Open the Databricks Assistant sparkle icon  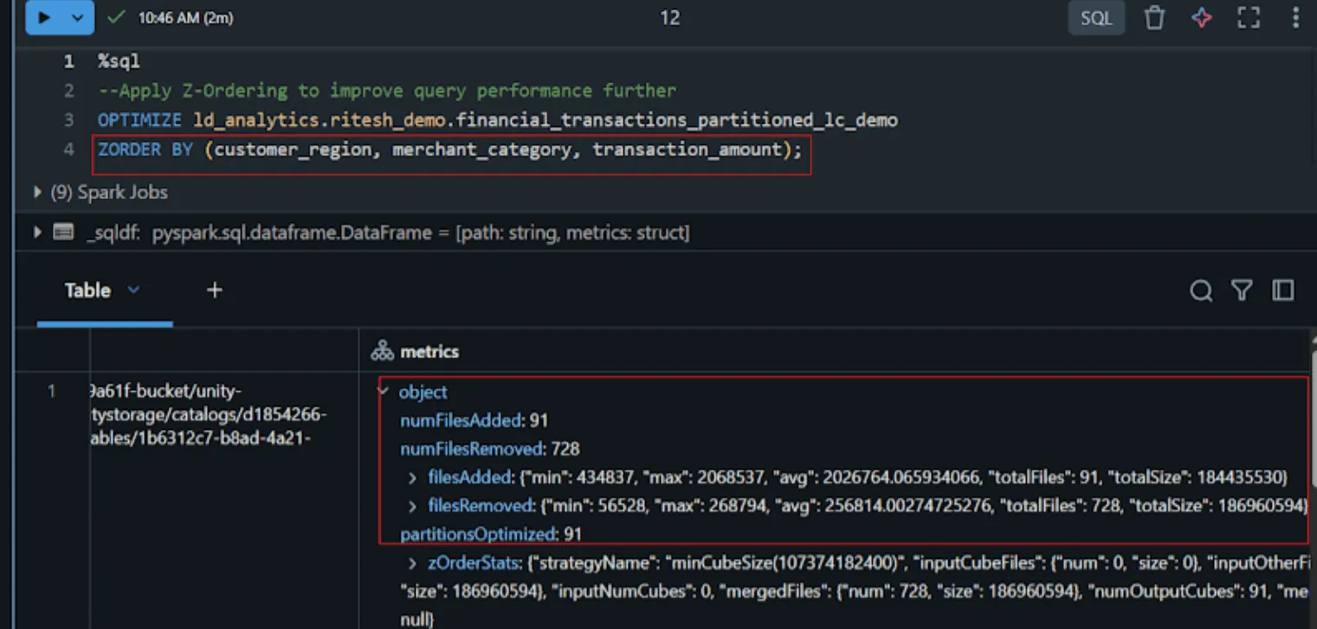pyautogui.click(x=1202, y=16)
